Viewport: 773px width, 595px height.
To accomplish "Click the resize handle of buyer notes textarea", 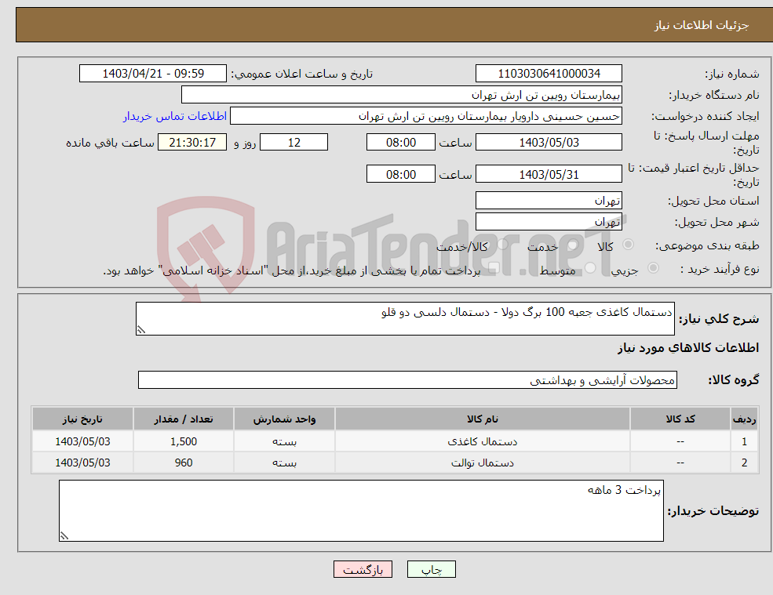I will (64, 536).
